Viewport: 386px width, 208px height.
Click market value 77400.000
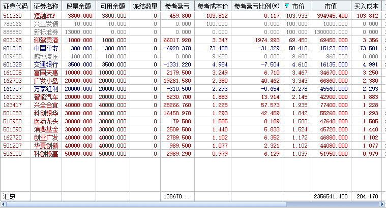coord(334,105)
